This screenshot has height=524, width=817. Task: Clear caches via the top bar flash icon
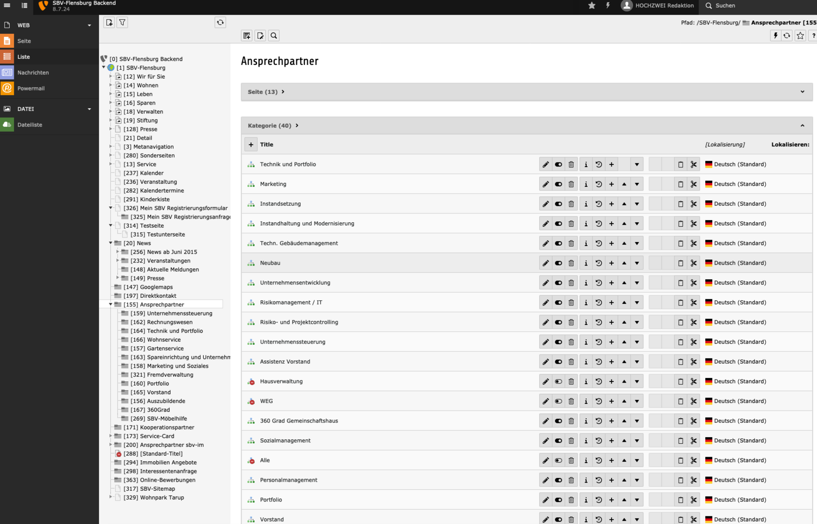(608, 6)
